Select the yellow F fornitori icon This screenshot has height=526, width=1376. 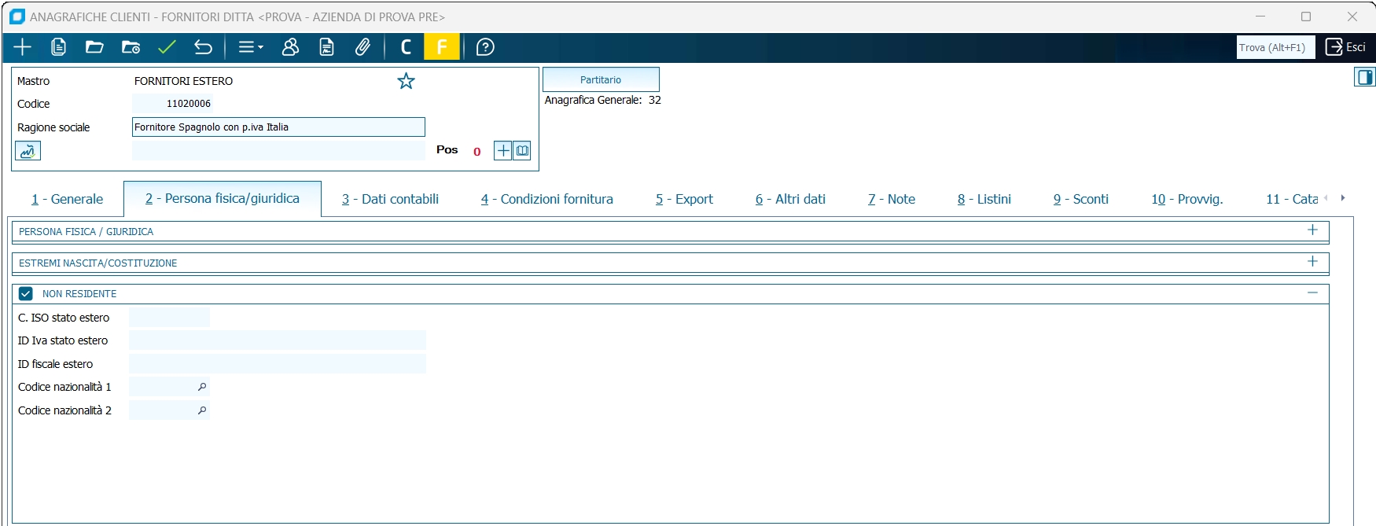click(442, 47)
